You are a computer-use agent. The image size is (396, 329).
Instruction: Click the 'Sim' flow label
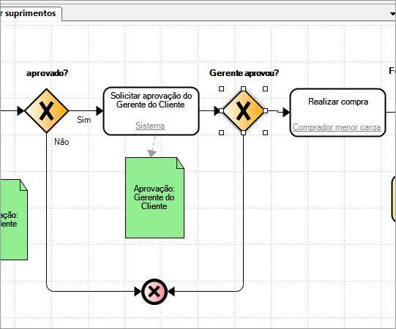point(84,120)
